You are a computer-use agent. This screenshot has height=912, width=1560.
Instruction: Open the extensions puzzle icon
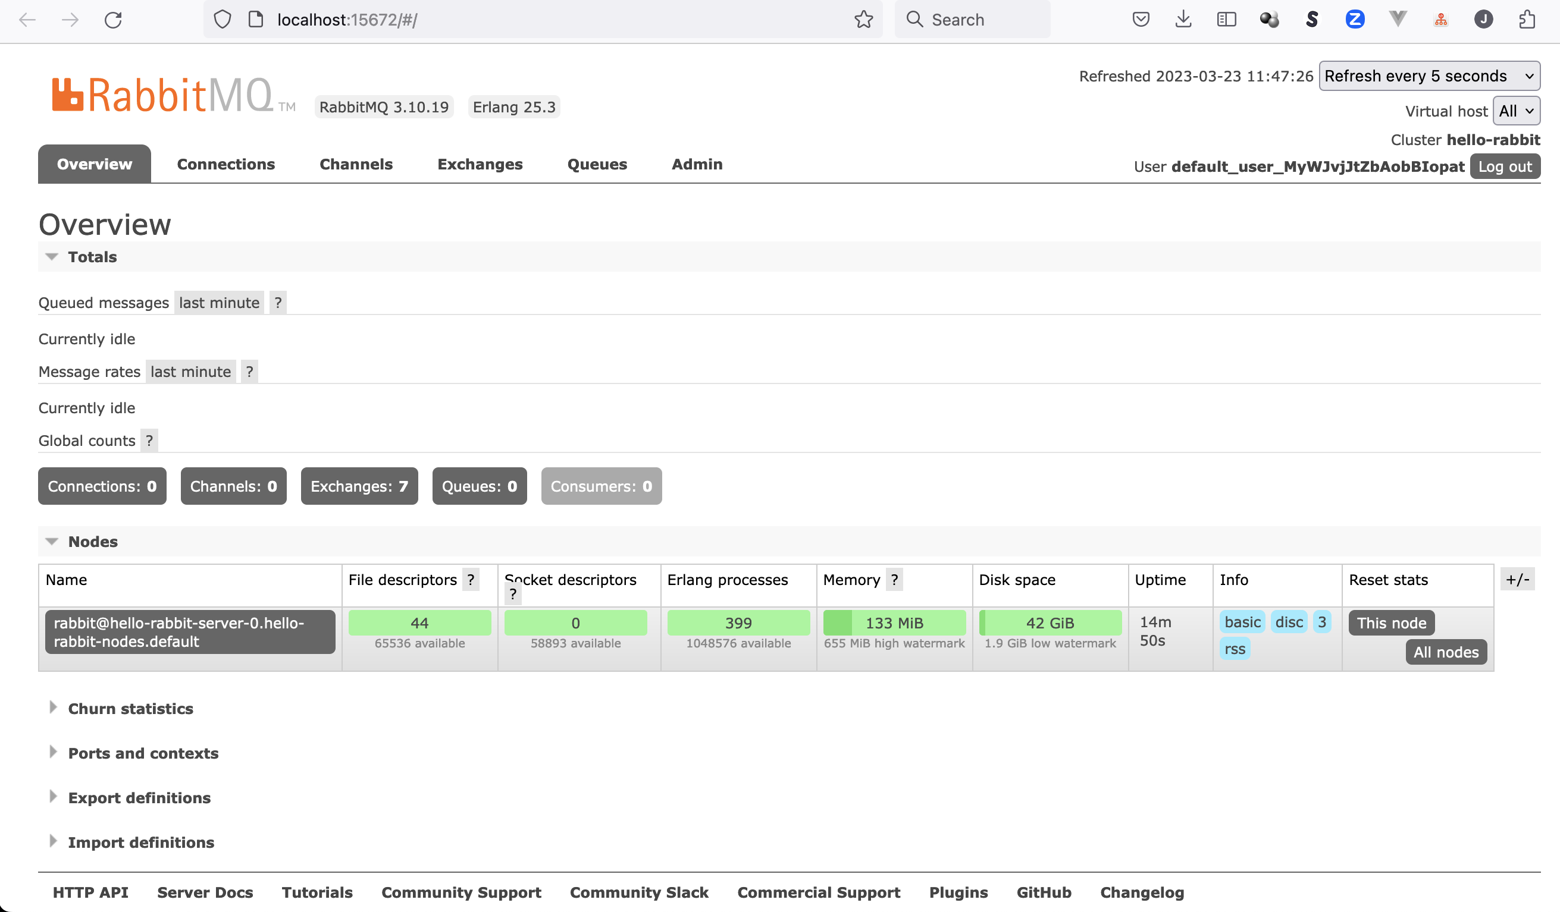pyautogui.click(x=1527, y=20)
